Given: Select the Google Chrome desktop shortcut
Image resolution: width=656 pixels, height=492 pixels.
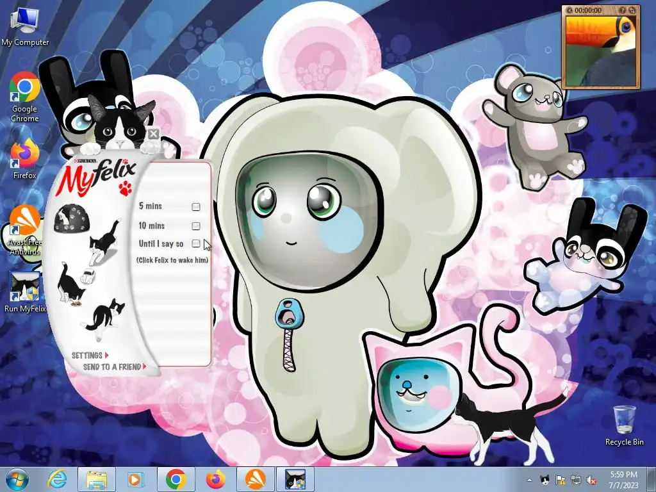Looking at the screenshot, I should pyautogui.click(x=25, y=97).
